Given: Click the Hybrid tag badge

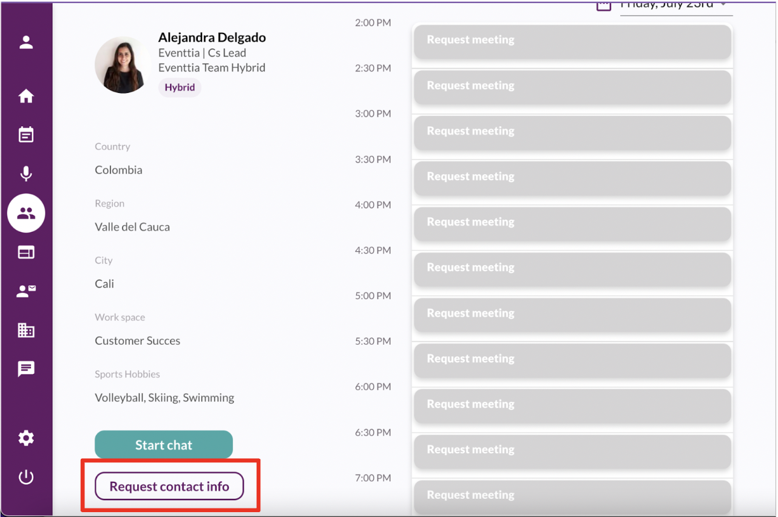Looking at the screenshot, I should coord(180,87).
